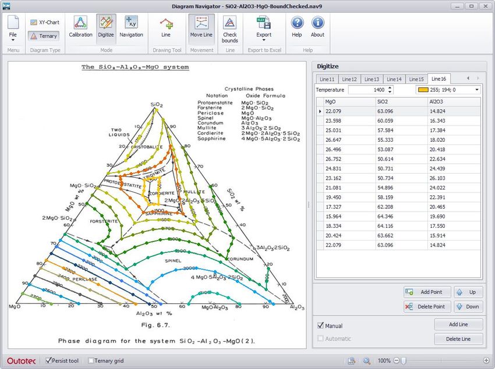Select the cell with Al2O3 value 24.439
This screenshot has height=369, width=495.
(454, 169)
